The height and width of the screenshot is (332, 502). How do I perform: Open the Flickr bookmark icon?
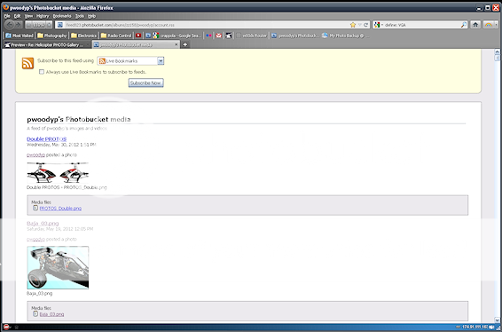point(208,36)
